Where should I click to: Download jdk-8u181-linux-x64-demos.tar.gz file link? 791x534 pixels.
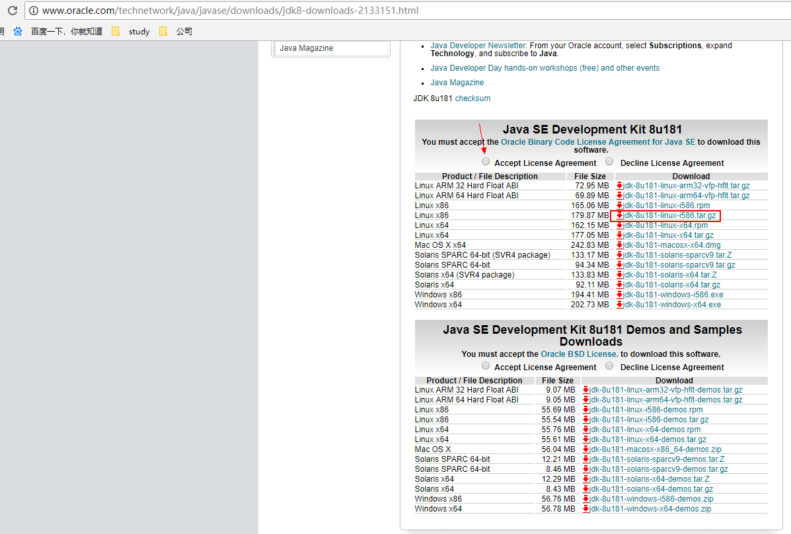pyautogui.click(x=648, y=439)
